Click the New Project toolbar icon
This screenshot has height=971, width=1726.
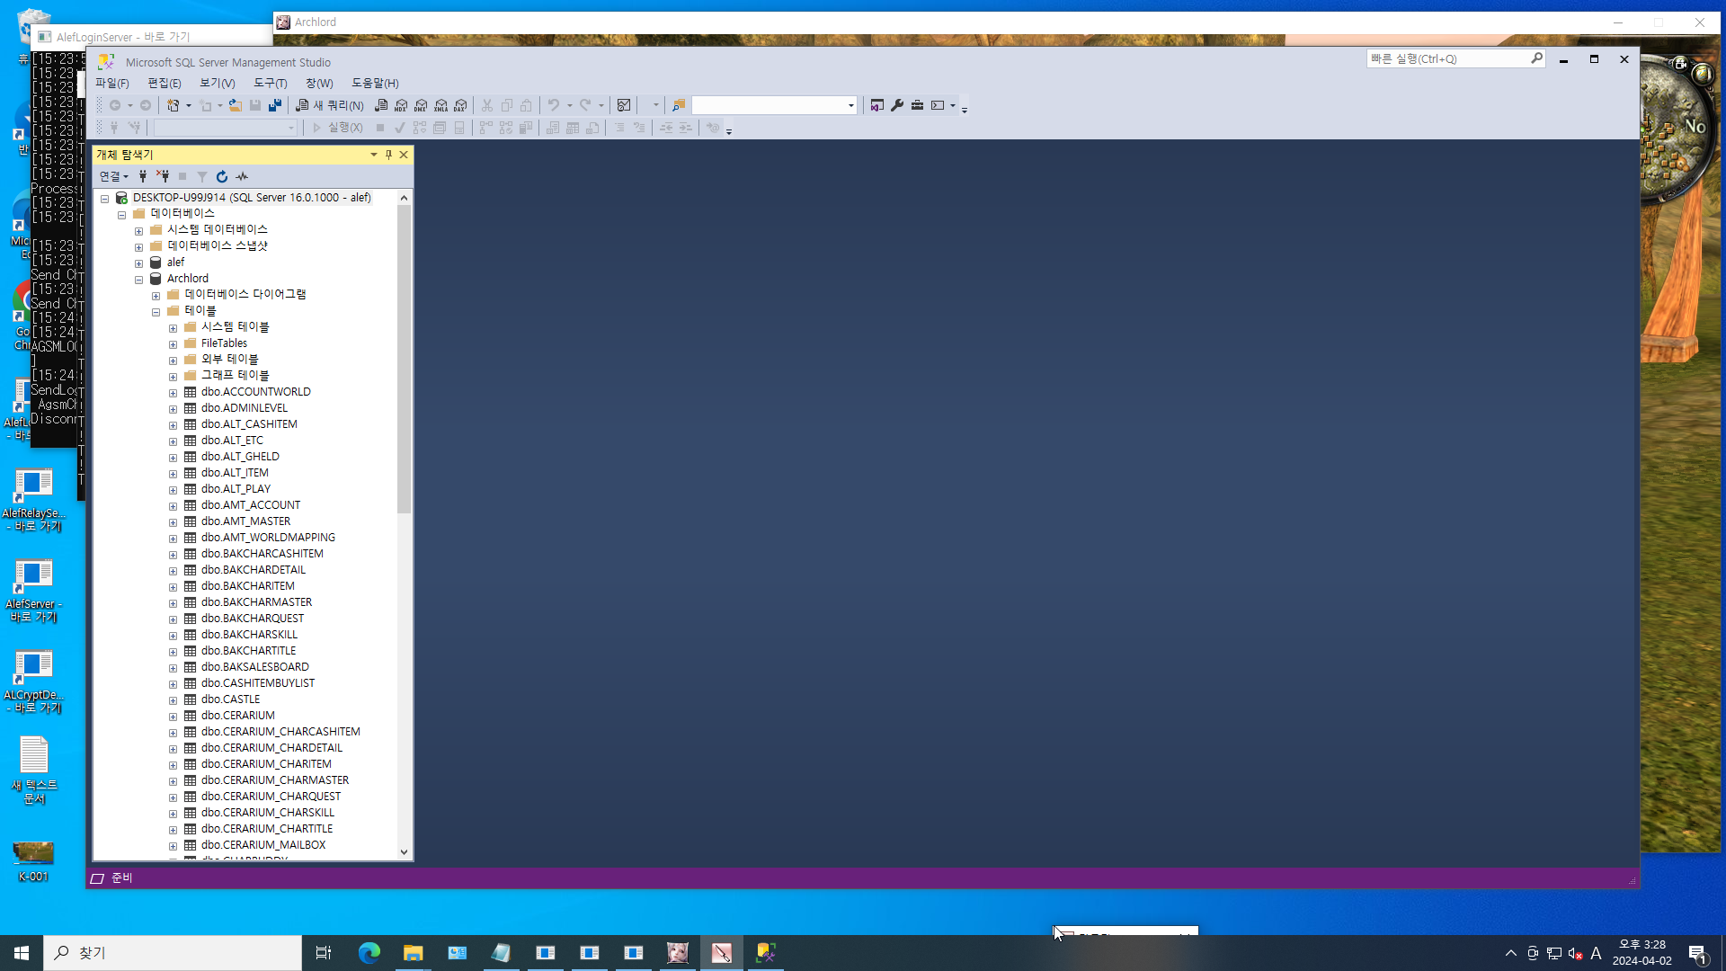[x=173, y=105]
